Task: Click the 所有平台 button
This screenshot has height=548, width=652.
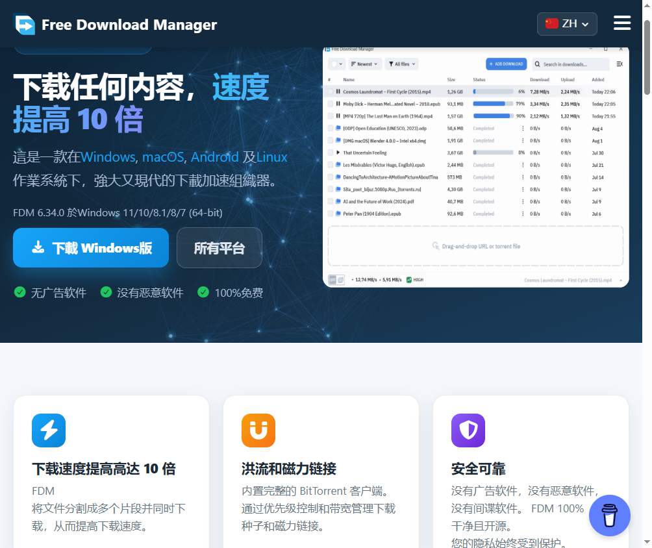Action: click(x=219, y=248)
